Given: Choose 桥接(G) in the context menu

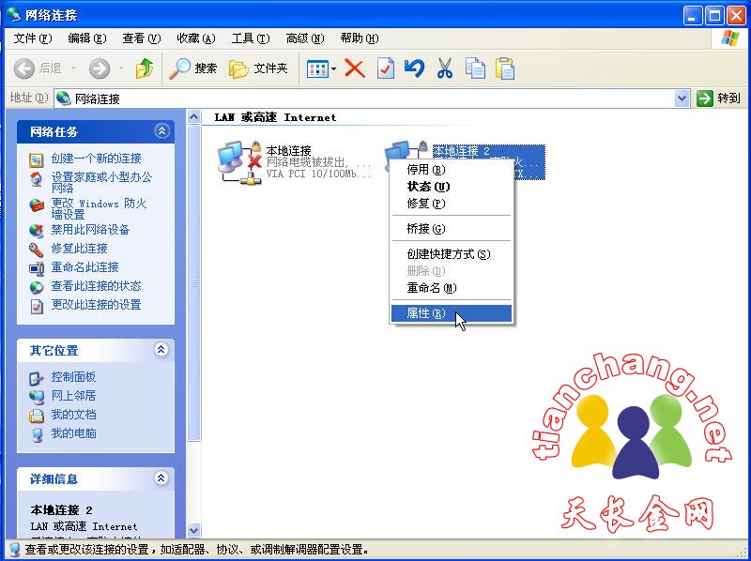Looking at the screenshot, I should pyautogui.click(x=452, y=229).
